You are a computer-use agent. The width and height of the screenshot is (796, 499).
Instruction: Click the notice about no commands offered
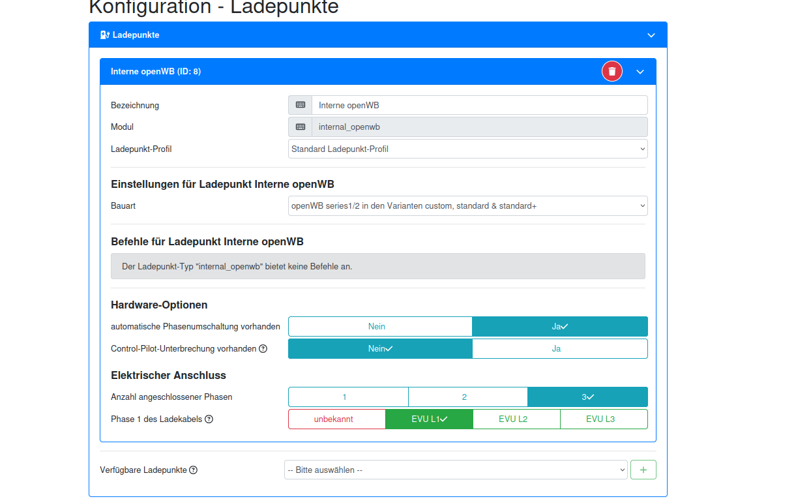pos(378,266)
